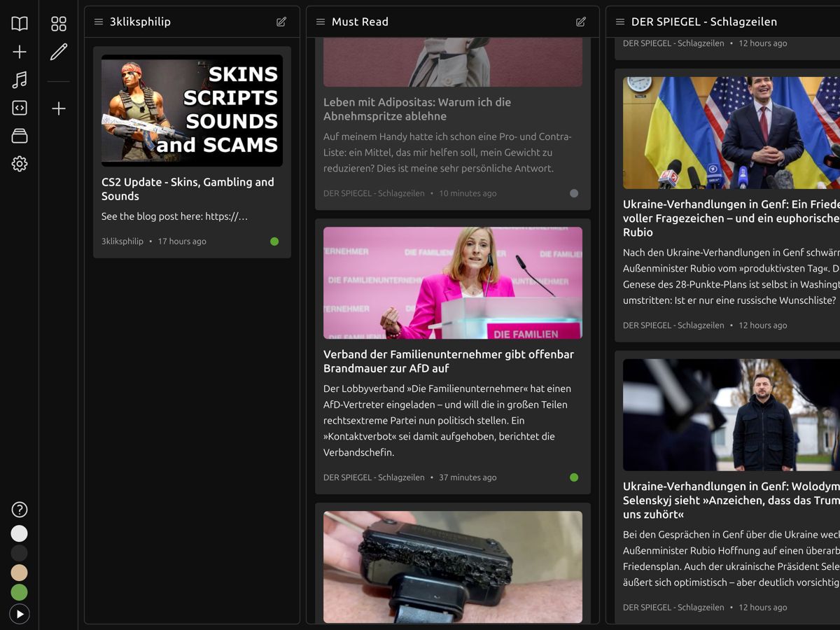Expand the DER SPIEGEL column hamburger menu
Viewport: 840px width, 630px height.
click(619, 22)
